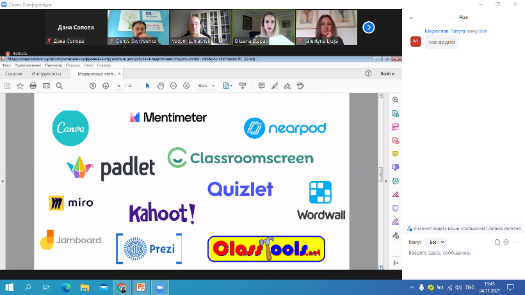Open the chat emoji picker
The image size is (525, 295).
click(x=506, y=242)
